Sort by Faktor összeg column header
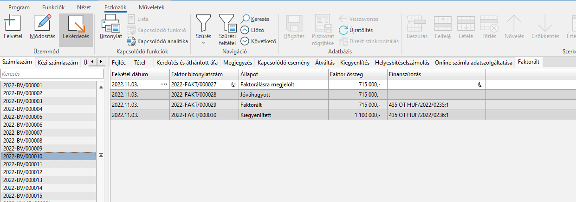The height and width of the screenshot is (202, 576). pyautogui.click(x=357, y=74)
